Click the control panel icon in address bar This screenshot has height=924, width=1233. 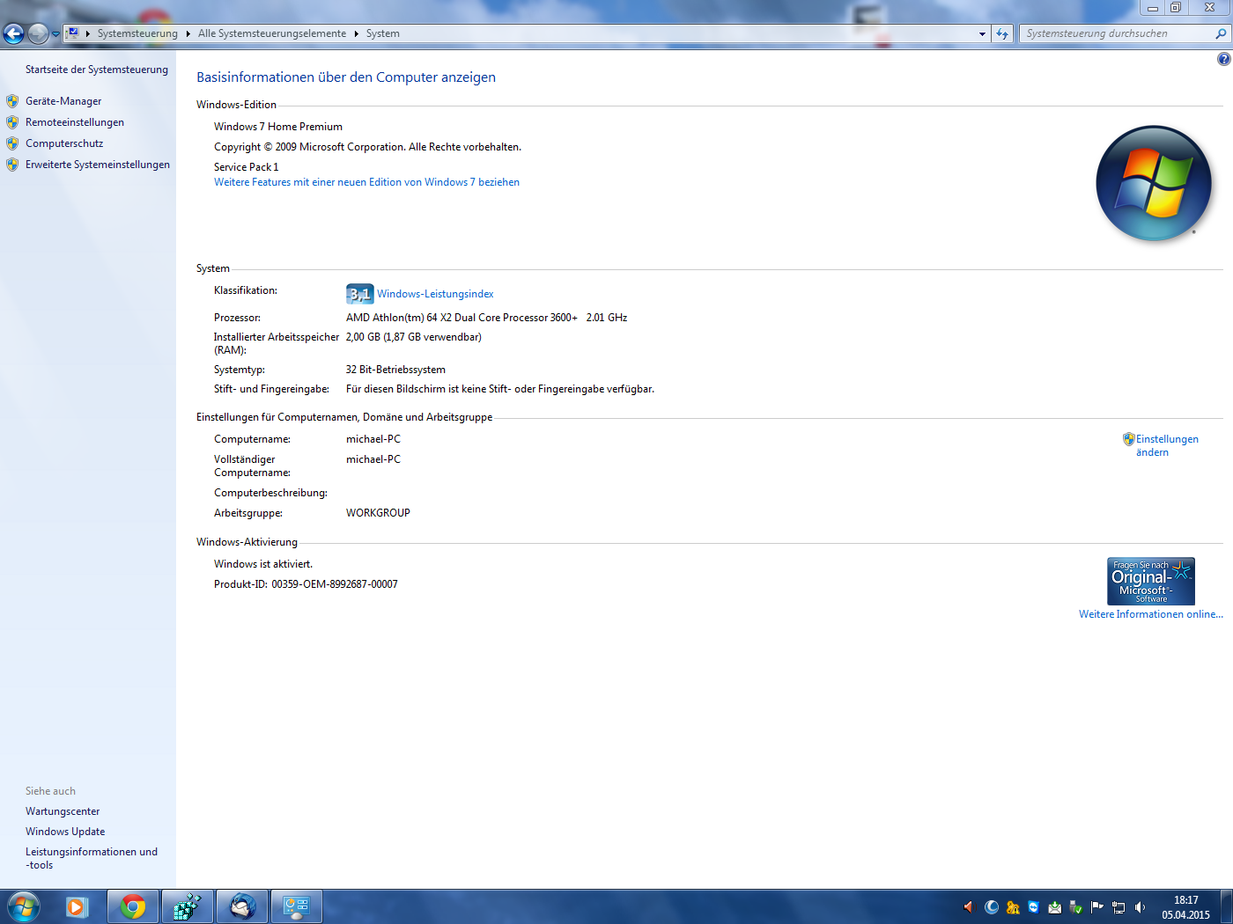(72, 33)
